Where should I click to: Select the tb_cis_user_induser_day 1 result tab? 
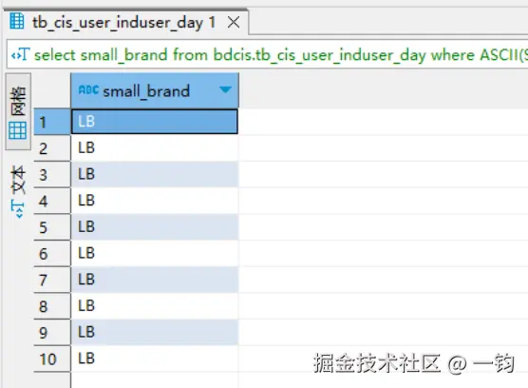[126, 22]
